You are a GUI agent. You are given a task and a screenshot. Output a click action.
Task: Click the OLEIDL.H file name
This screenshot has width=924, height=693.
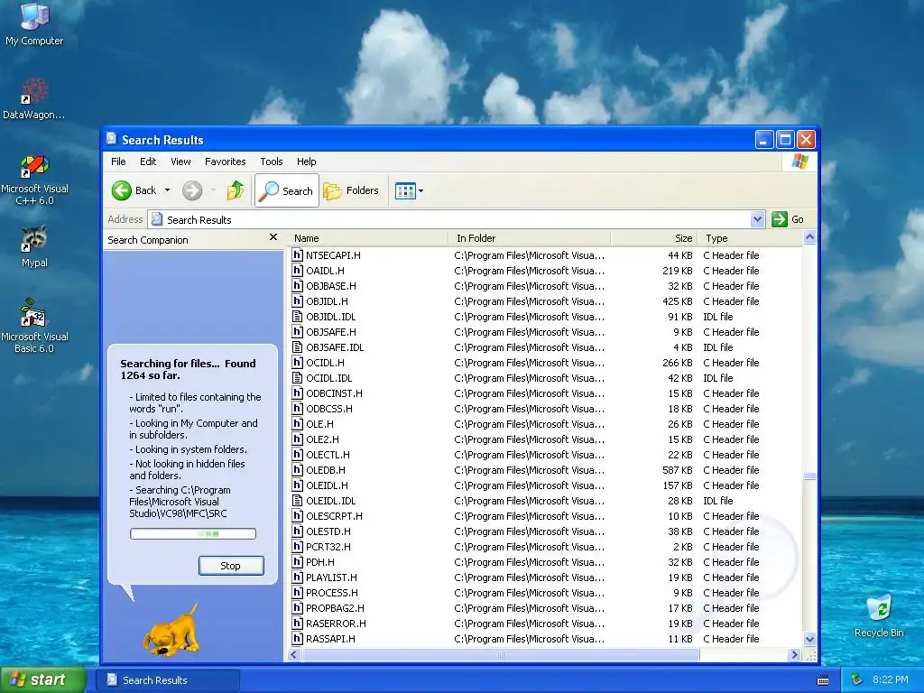coord(327,485)
